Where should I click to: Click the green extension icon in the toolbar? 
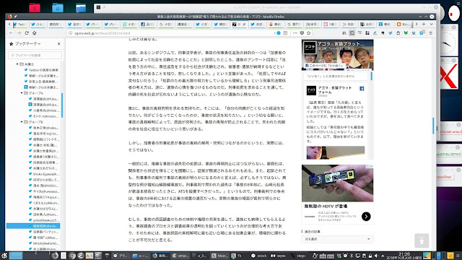[406, 33]
